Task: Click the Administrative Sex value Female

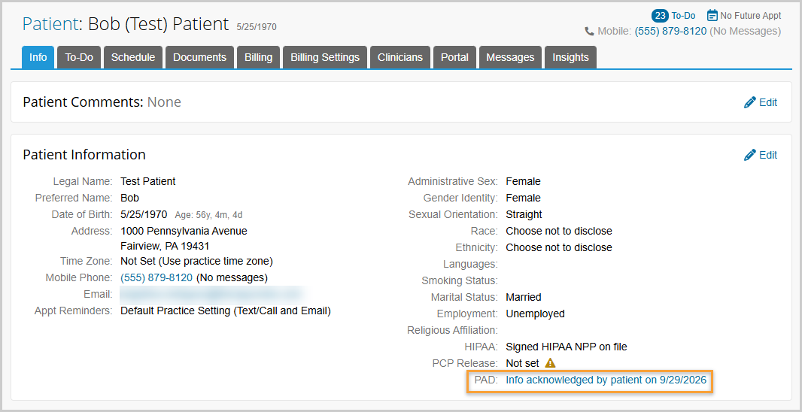Action: pyautogui.click(x=523, y=181)
